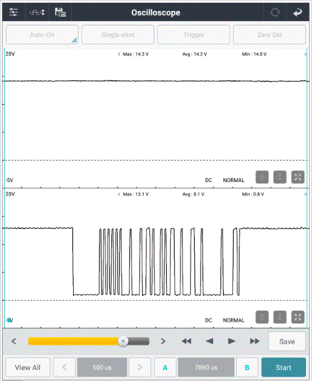The width and height of the screenshot is (317, 381).
Task: Expand the bottom channel to fullscreen
Action: click(x=298, y=317)
